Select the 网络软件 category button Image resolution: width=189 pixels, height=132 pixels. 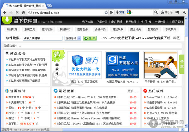pos(12,29)
